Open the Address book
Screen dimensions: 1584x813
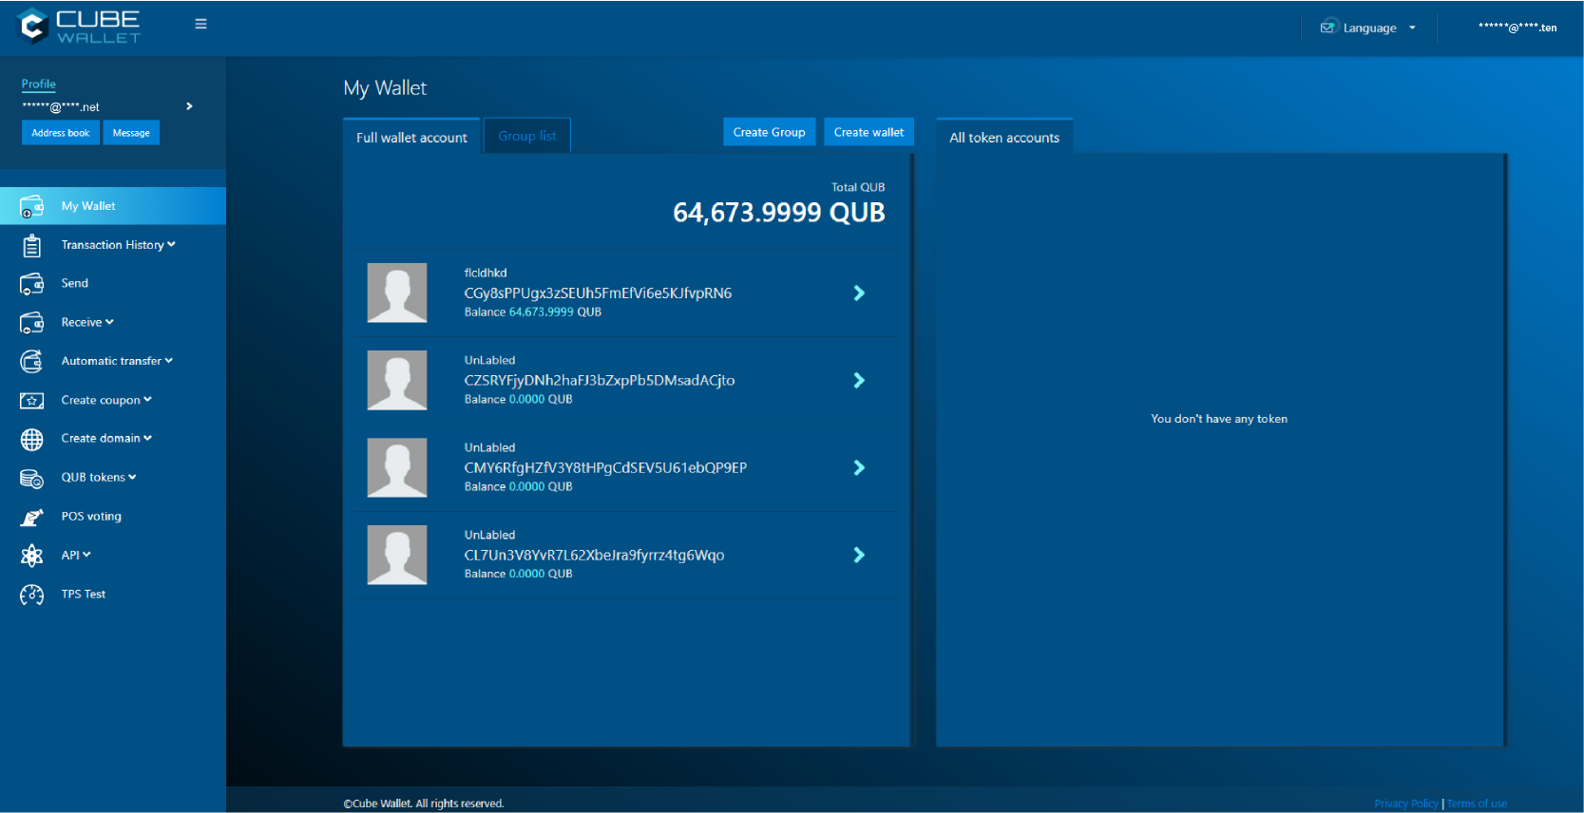click(x=60, y=133)
